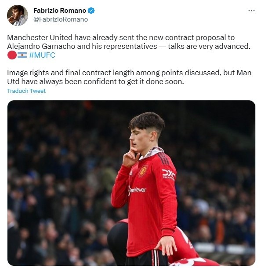261x272 pixels.
Task: Click Traducir Tweet to translate
Action: [x=26, y=91]
